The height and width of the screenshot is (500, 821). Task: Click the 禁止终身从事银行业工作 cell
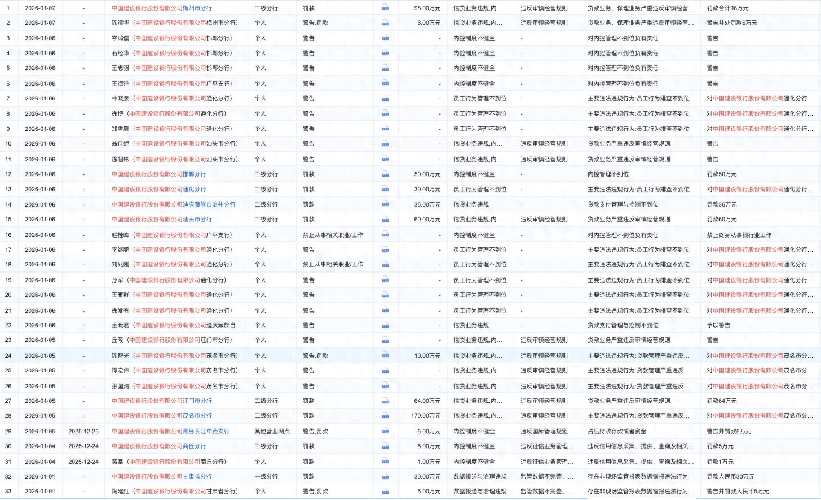pyautogui.click(x=739, y=235)
